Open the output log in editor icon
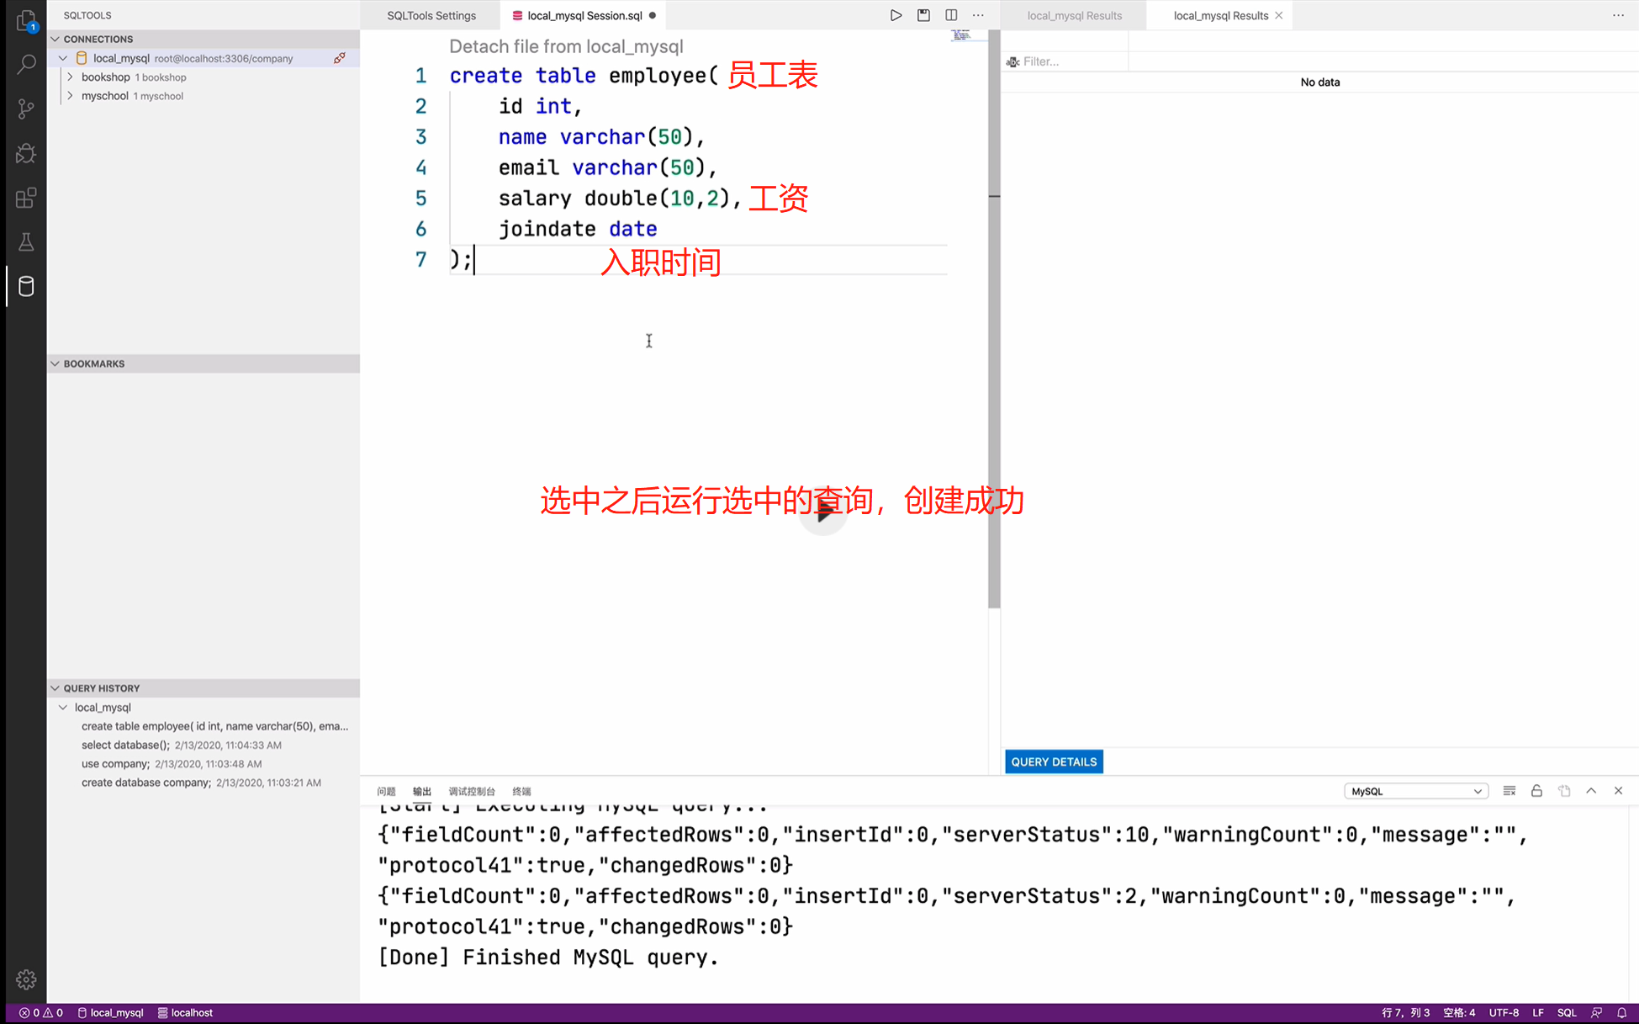The image size is (1639, 1024). [x=1564, y=791]
